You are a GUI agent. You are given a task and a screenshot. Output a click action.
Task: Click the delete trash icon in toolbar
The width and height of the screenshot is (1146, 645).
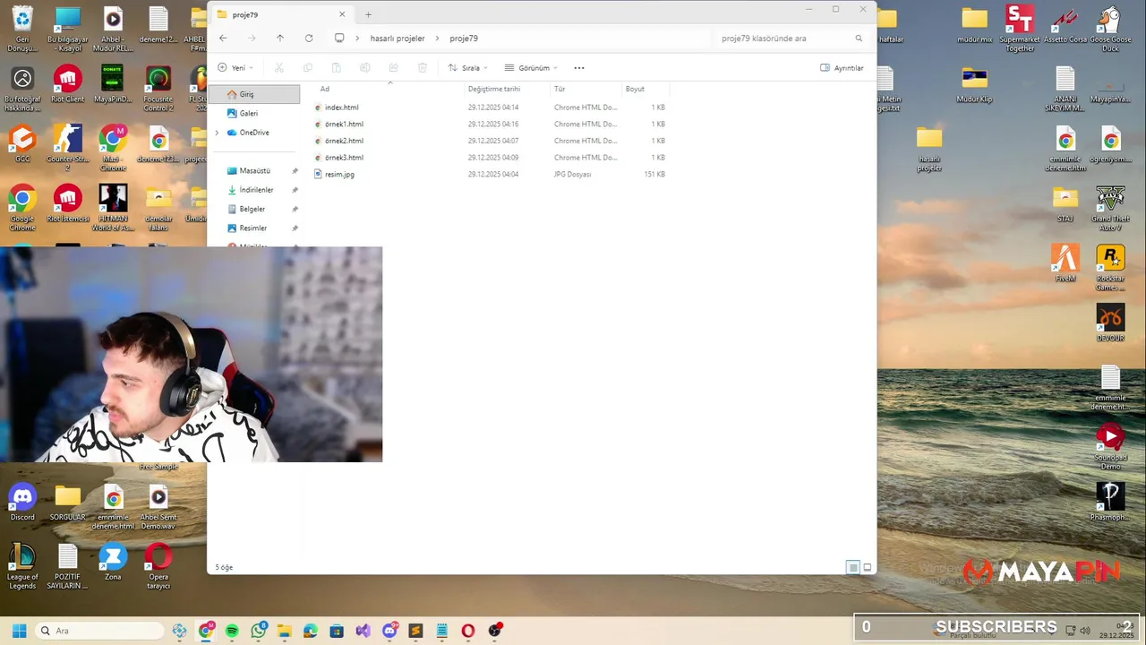(423, 68)
